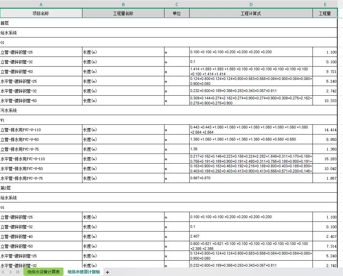Go to next sheet arrow
Viewport: 343px width, 276px height.
(x=10, y=272)
